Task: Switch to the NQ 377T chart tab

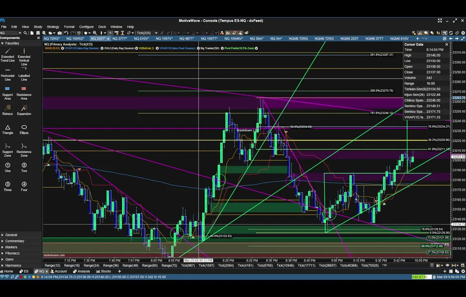Action: [x=120, y=39]
